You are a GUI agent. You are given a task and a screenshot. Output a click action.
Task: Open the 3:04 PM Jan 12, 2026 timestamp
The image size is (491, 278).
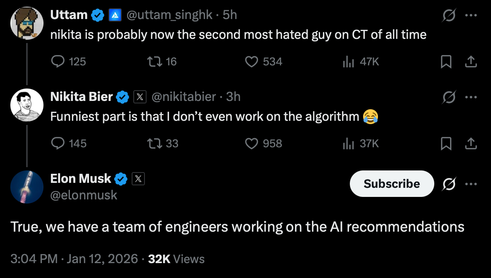(x=74, y=259)
